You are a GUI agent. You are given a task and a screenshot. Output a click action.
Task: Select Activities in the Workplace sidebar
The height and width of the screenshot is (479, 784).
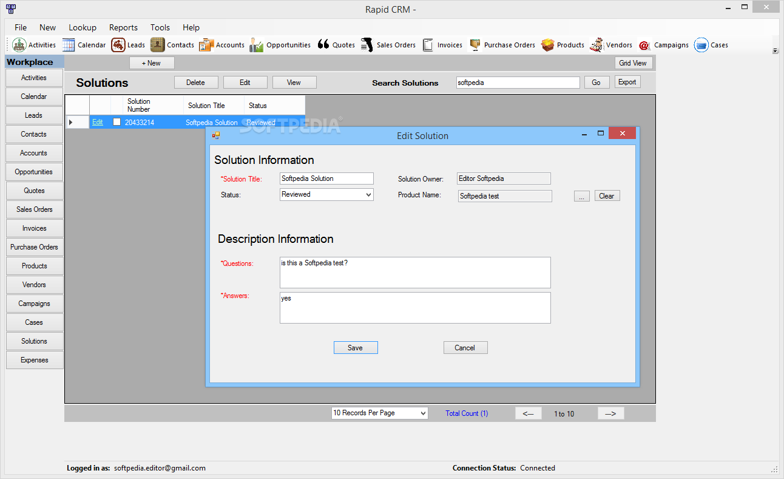coord(34,78)
